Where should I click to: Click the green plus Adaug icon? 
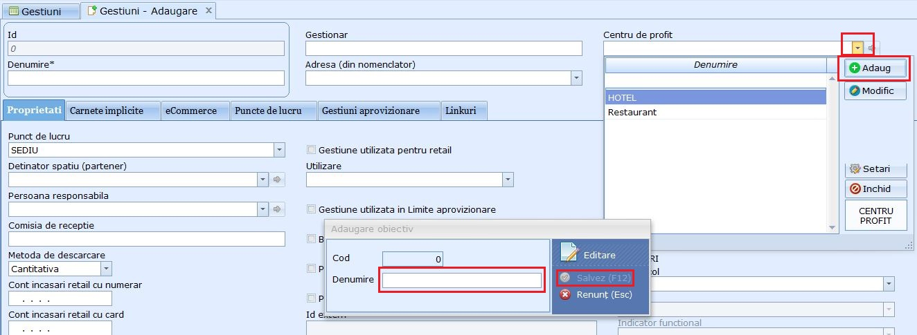855,68
